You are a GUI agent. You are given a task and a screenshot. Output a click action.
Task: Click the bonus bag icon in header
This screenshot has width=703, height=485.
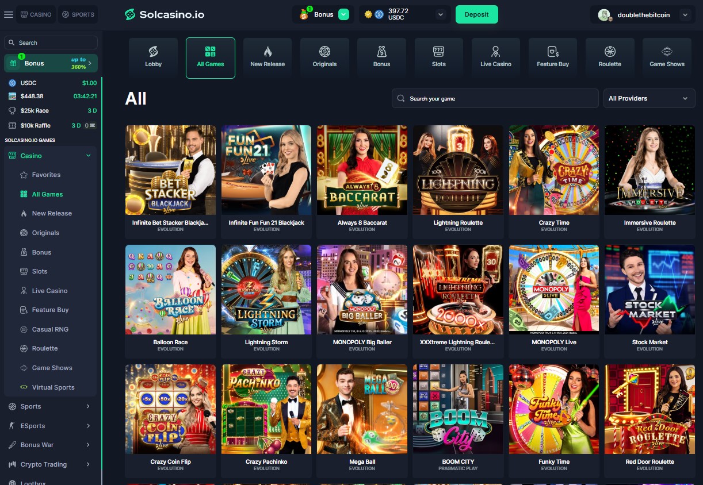(304, 14)
